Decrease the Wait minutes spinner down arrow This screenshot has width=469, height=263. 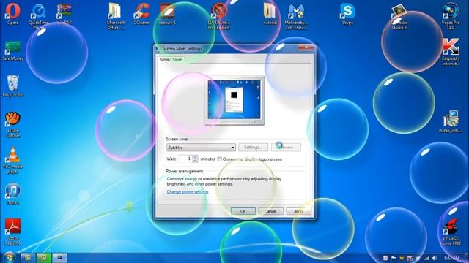[195, 161]
